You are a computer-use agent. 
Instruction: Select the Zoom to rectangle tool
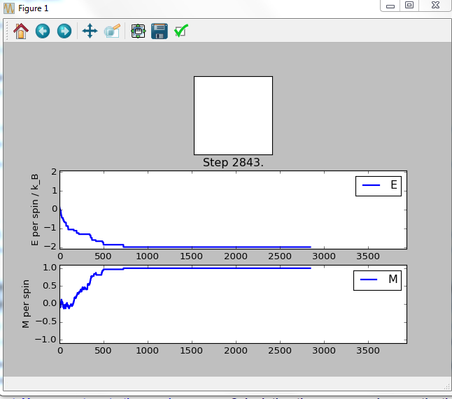click(x=112, y=31)
